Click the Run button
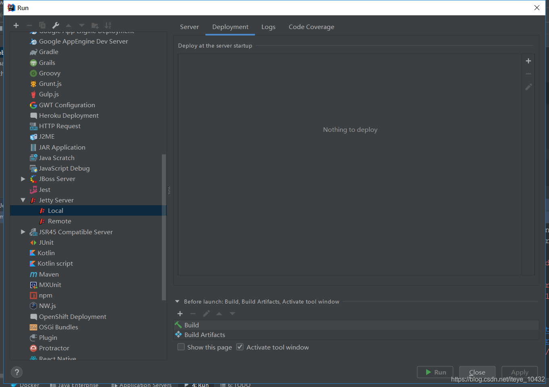The image size is (549, 387). (x=435, y=372)
